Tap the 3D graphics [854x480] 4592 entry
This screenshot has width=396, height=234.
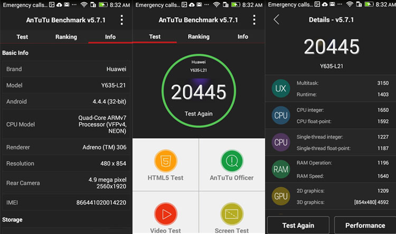point(343,202)
